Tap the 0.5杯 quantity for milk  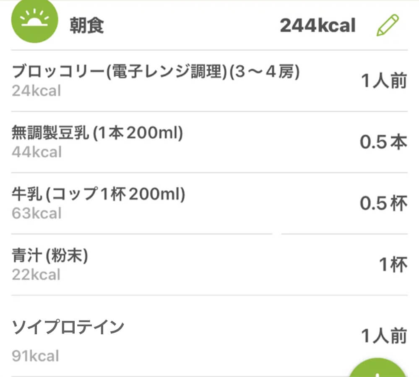(383, 204)
